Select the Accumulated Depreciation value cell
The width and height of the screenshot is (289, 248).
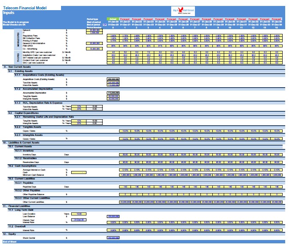[x=113, y=93]
